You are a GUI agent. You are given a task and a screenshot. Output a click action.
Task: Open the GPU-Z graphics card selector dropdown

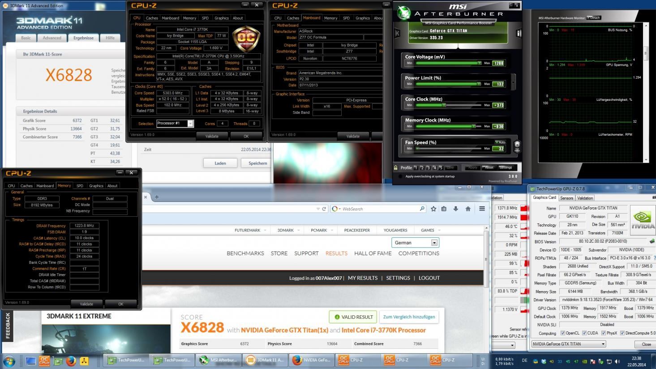tap(569, 344)
